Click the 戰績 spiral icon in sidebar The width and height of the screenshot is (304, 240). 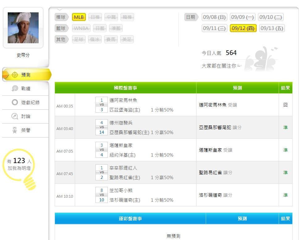click(x=15, y=88)
